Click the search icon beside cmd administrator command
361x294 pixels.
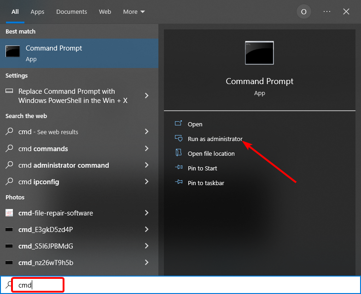point(9,165)
